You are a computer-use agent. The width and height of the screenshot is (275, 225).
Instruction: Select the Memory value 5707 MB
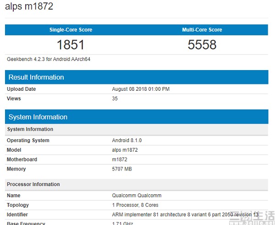pos(122,169)
